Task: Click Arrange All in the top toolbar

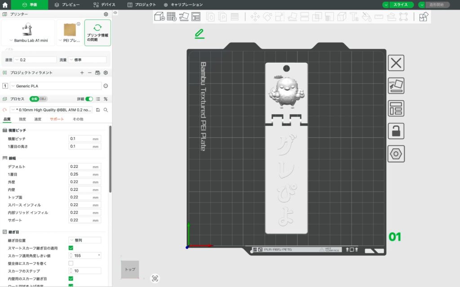Action: (196, 17)
